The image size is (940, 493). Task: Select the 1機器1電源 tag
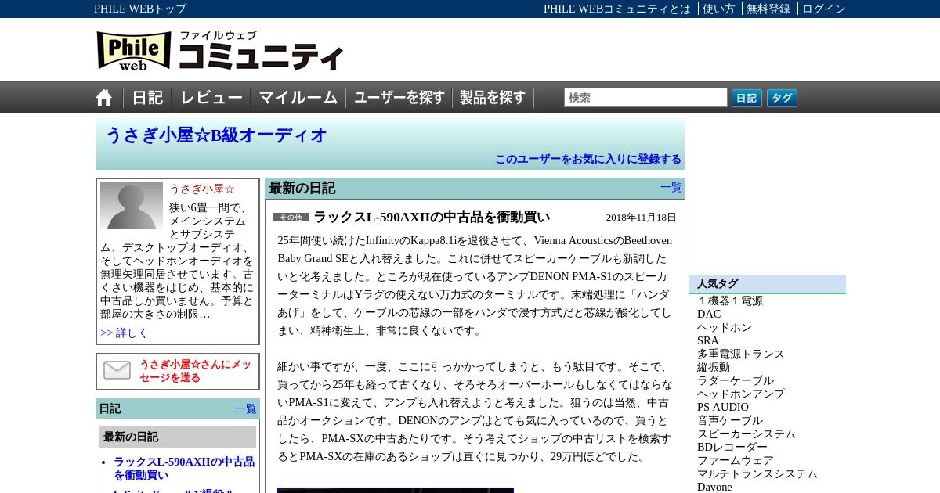[730, 300]
